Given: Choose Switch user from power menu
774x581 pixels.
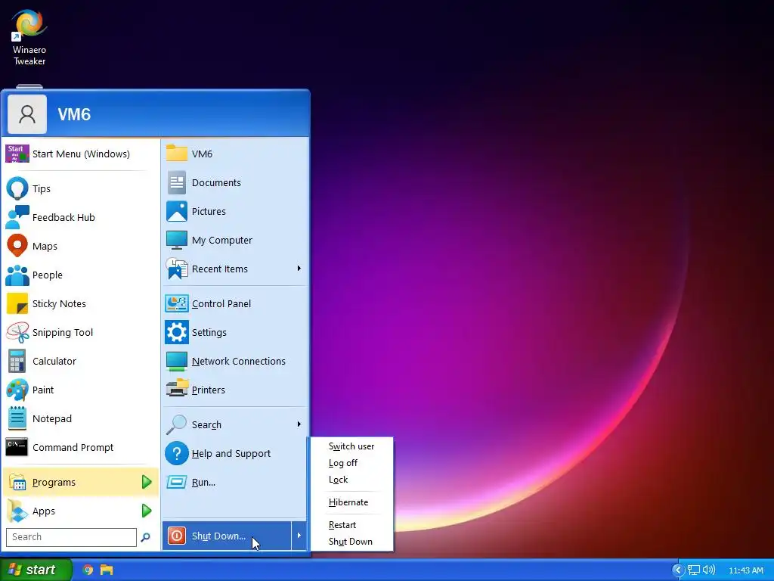Looking at the screenshot, I should (x=351, y=446).
